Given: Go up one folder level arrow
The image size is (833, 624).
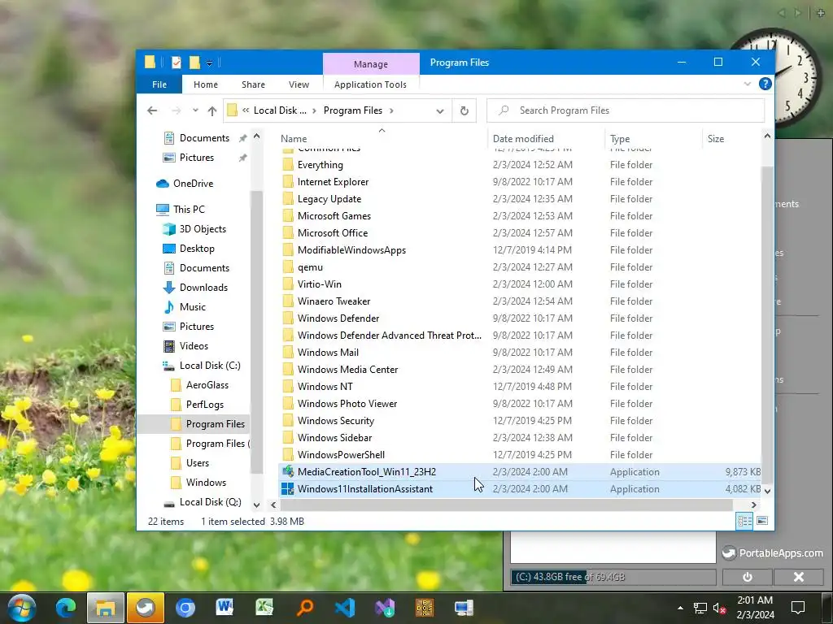Looking at the screenshot, I should [x=212, y=110].
